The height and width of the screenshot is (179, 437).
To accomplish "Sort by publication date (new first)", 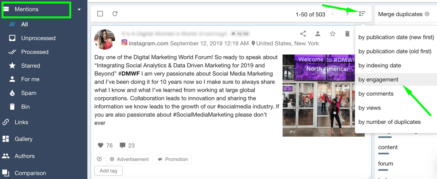I will click(x=396, y=37).
